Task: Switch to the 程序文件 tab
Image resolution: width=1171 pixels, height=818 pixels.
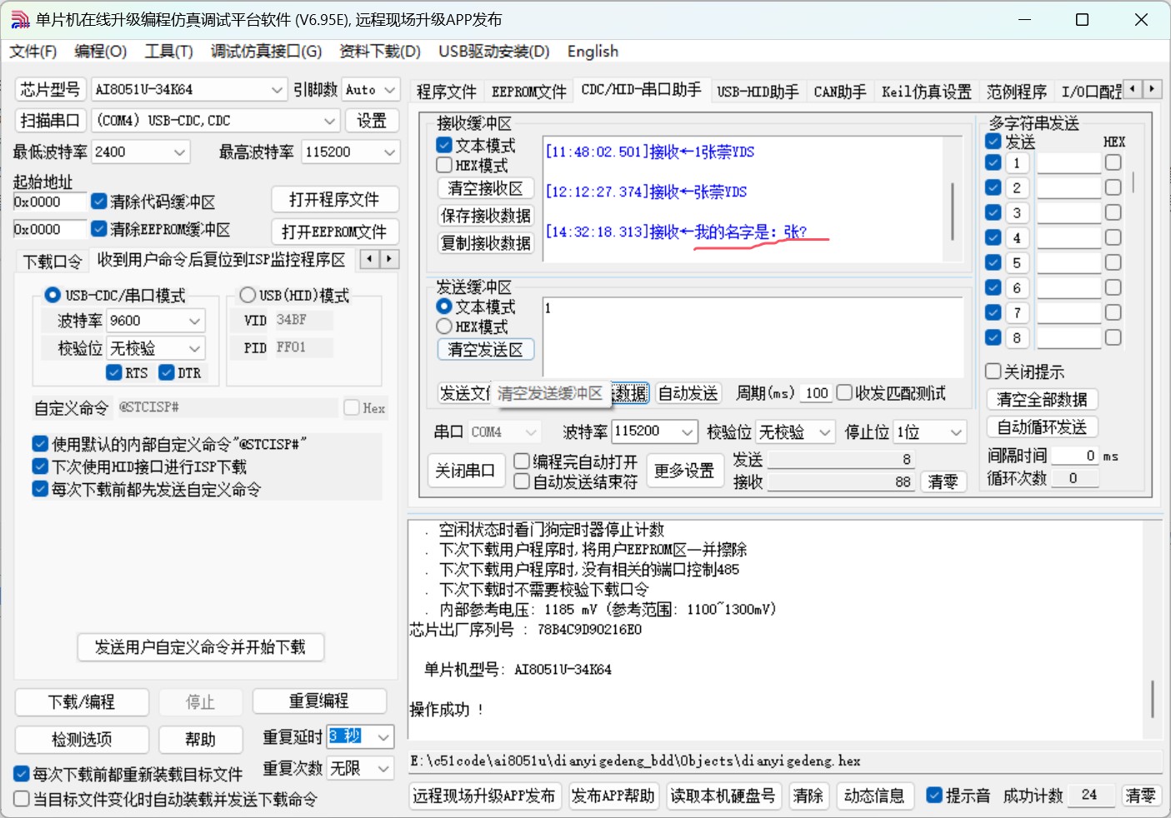Action: [x=446, y=92]
